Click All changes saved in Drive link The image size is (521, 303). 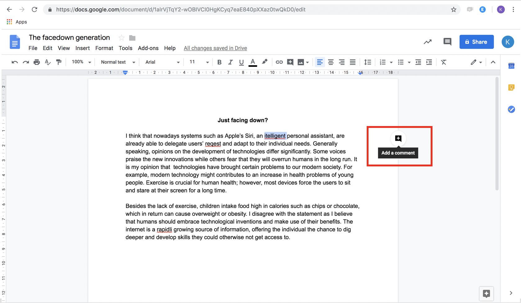[x=215, y=48]
